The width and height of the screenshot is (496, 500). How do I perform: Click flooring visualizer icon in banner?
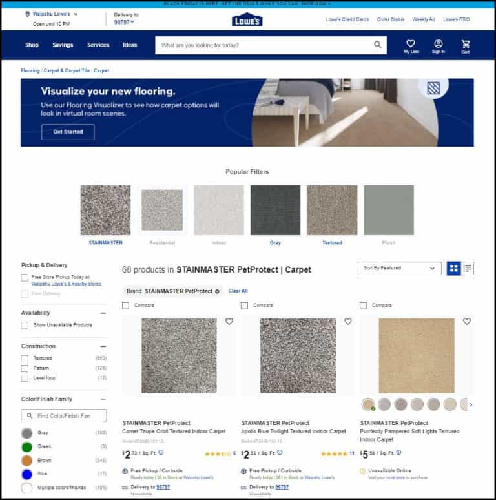pos(433,88)
